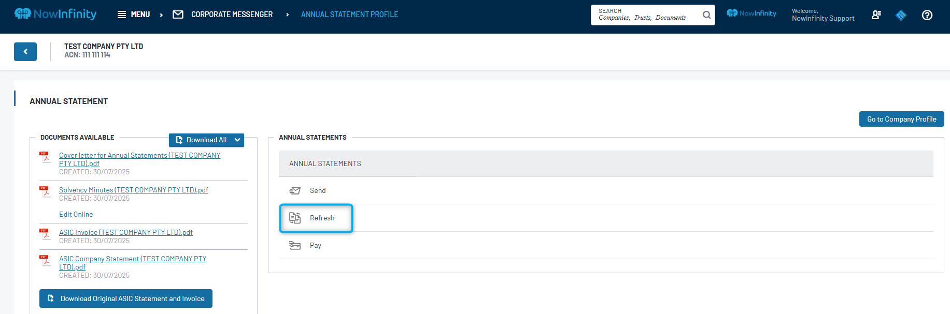Click the Pay icon in Annual Statements
950x314 pixels.
pyautogui.click(x=295, y=246)
